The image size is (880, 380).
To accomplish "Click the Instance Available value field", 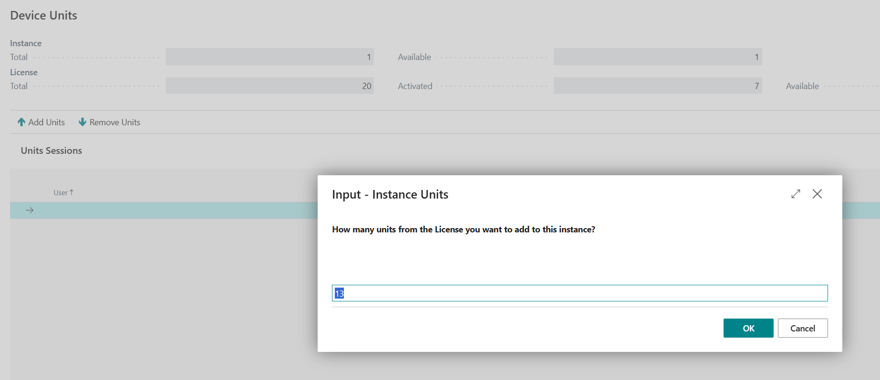I will coord(657,57).
